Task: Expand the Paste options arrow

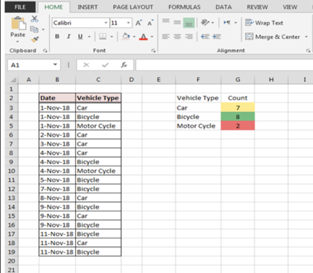Action: (x=18, y=42)
